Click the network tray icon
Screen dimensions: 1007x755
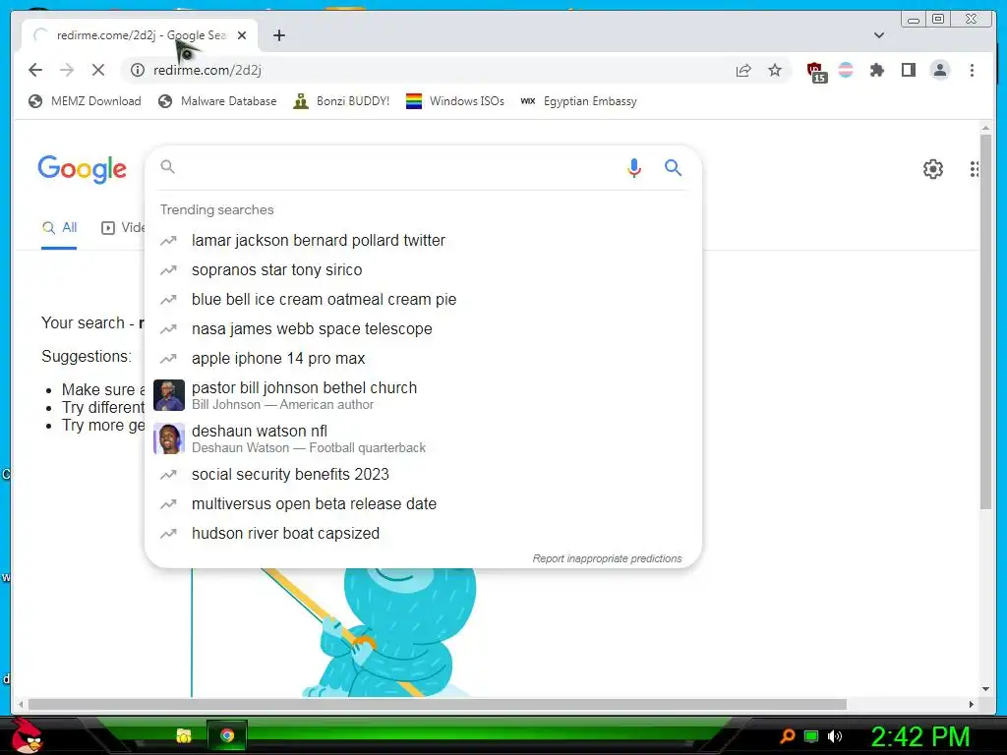click(811, 735)
